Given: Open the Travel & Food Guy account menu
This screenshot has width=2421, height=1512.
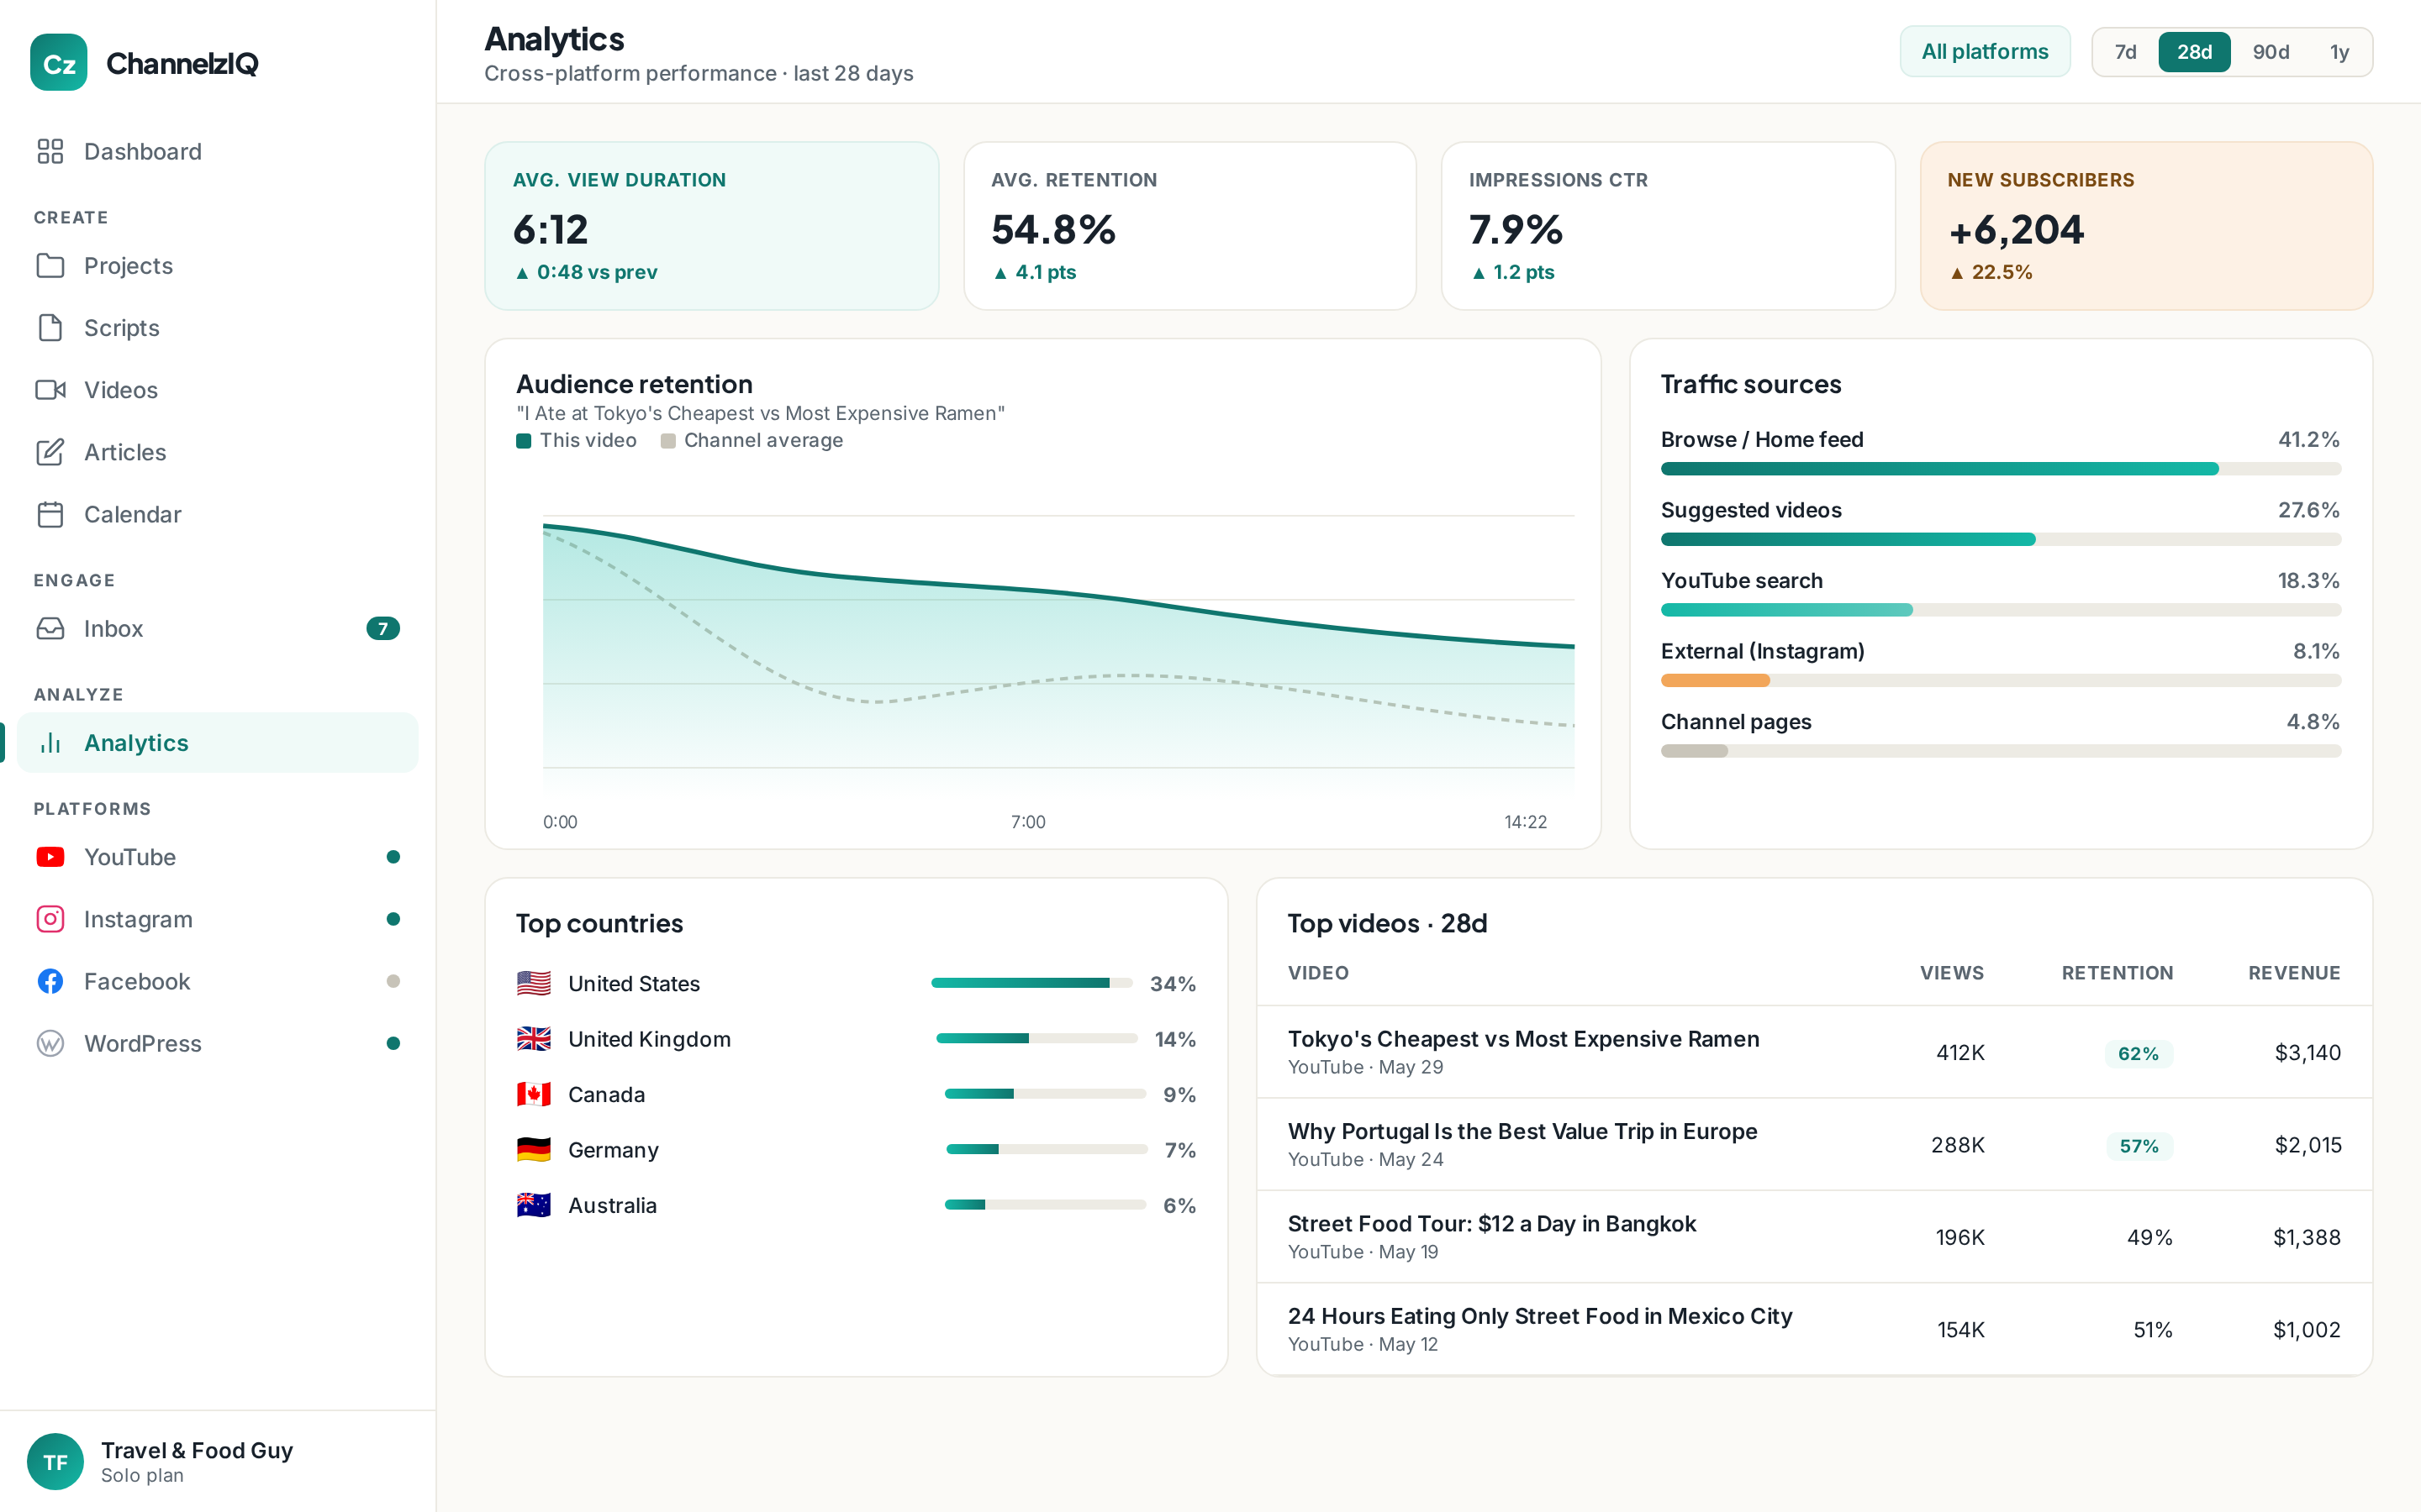Looking at the screenshot, I should pos(217,1461).
